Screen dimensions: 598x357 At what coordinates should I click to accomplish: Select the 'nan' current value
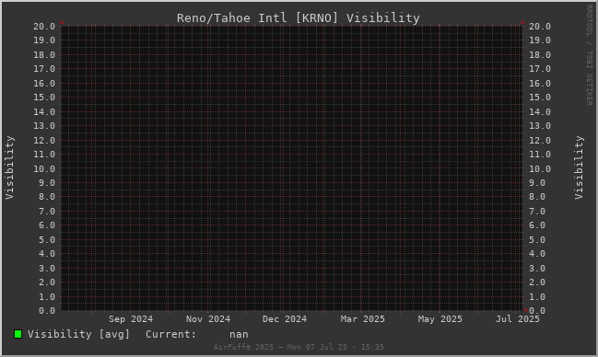pyautogui.click(x=239, y=335)
